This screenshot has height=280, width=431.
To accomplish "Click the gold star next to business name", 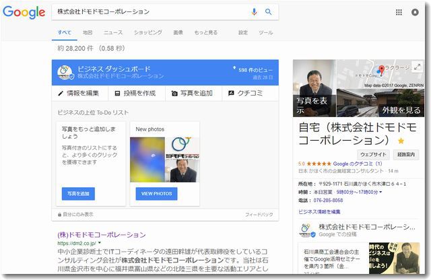I will tap(401, 141).
